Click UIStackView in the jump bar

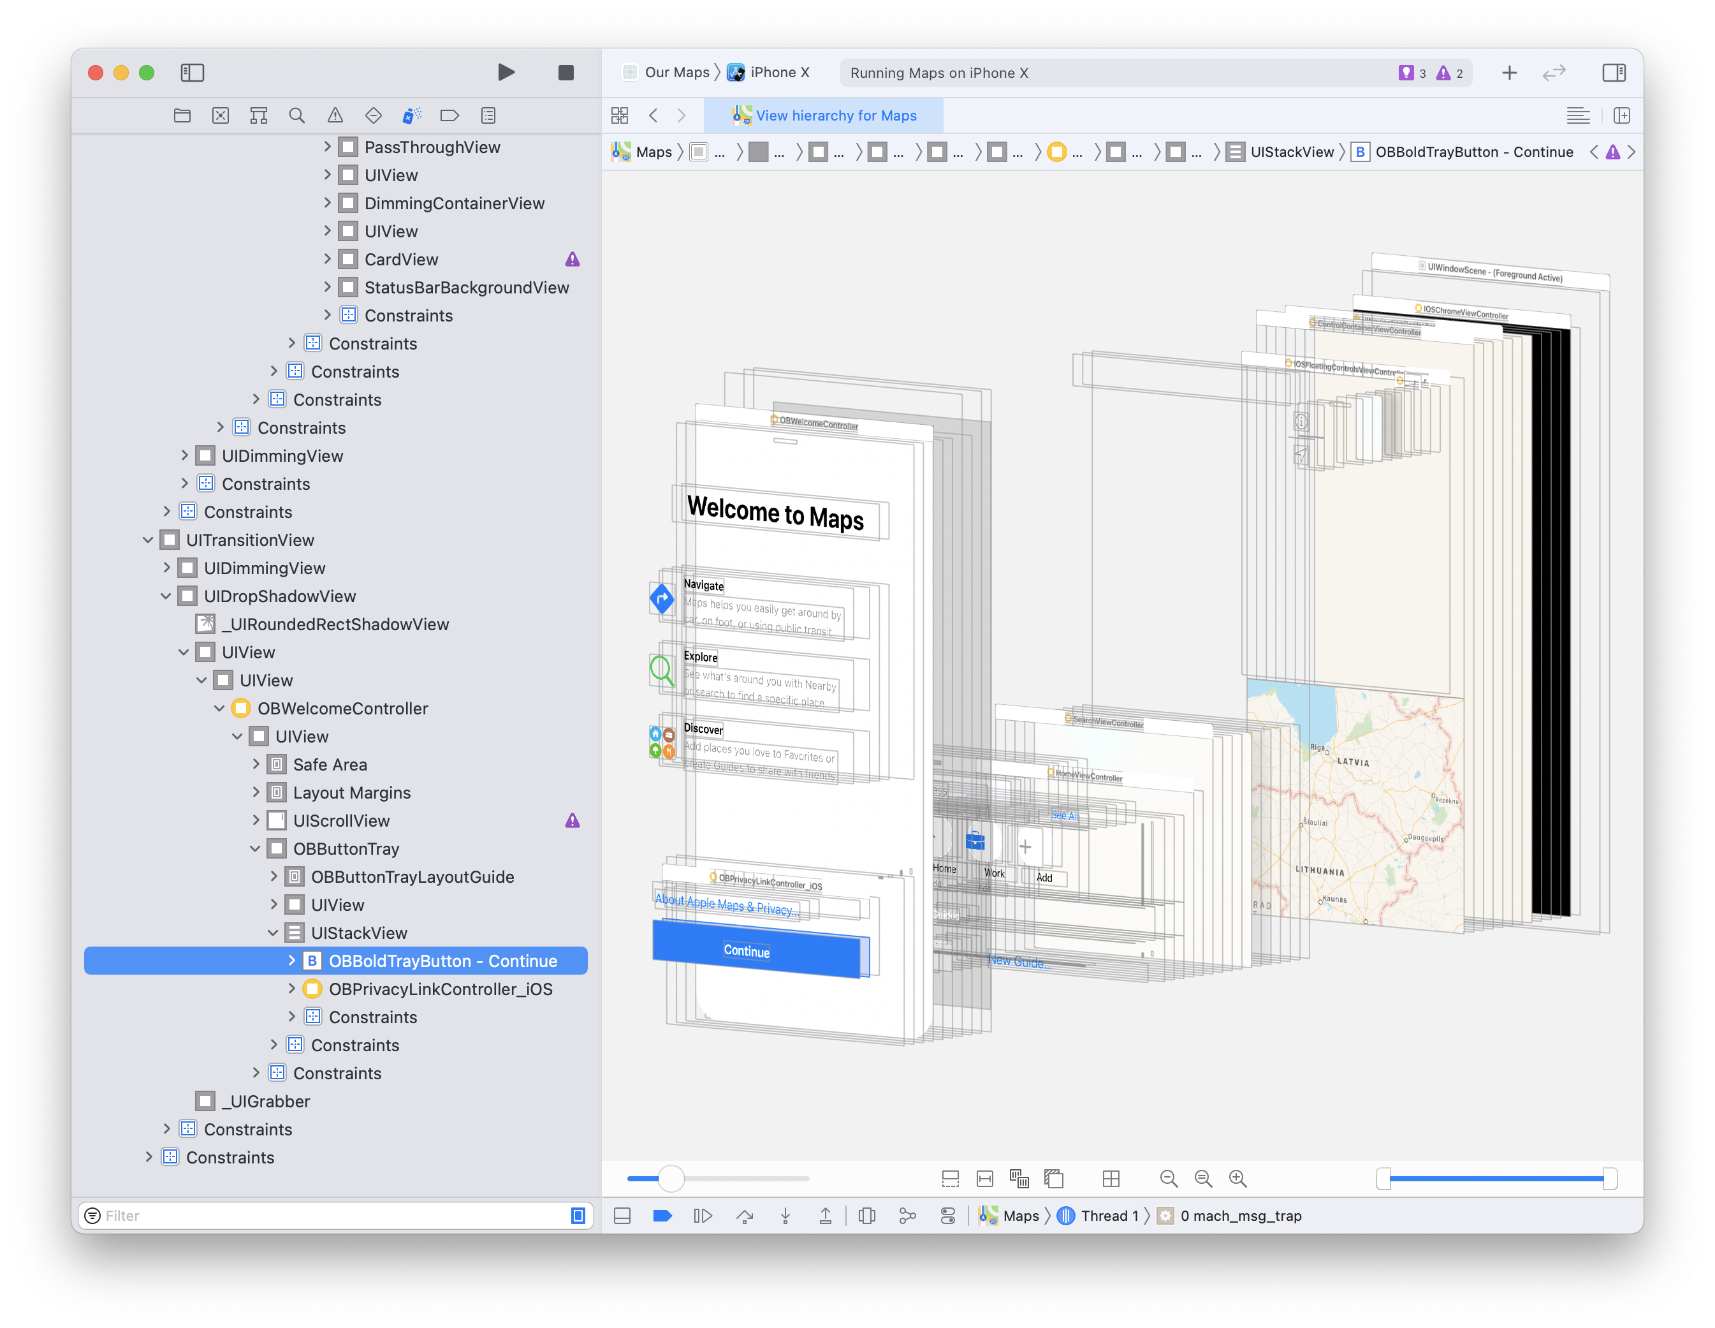point(1280,152)
